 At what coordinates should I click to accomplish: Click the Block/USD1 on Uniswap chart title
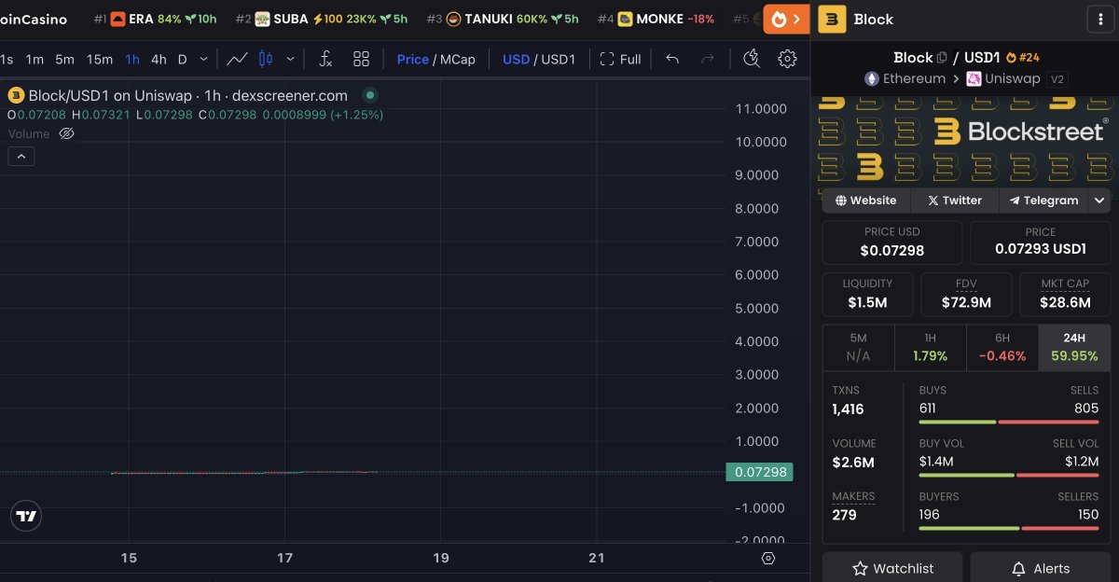click(x=188, y=95)
